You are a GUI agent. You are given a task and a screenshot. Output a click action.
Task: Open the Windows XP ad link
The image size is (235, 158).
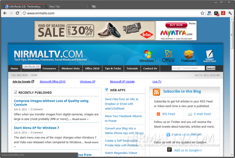pyautogui.click(x=87, y=81)
